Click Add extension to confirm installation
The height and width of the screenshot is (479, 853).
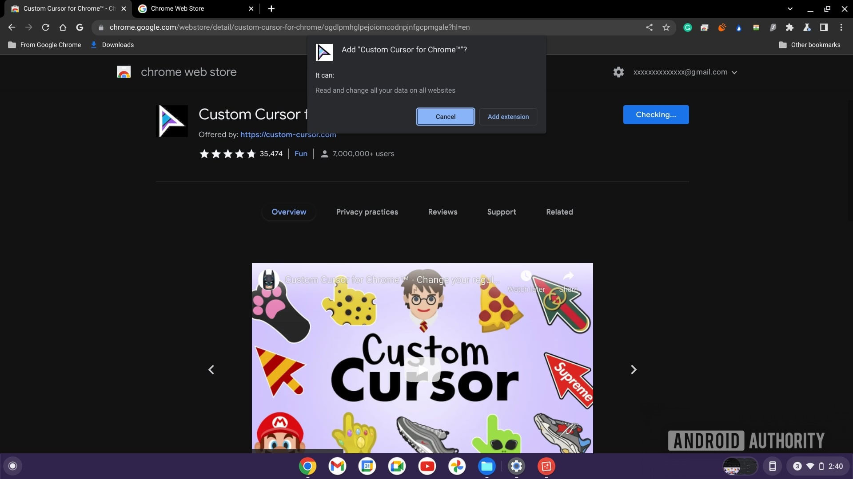pyautogui.click(x=508, y=116)
